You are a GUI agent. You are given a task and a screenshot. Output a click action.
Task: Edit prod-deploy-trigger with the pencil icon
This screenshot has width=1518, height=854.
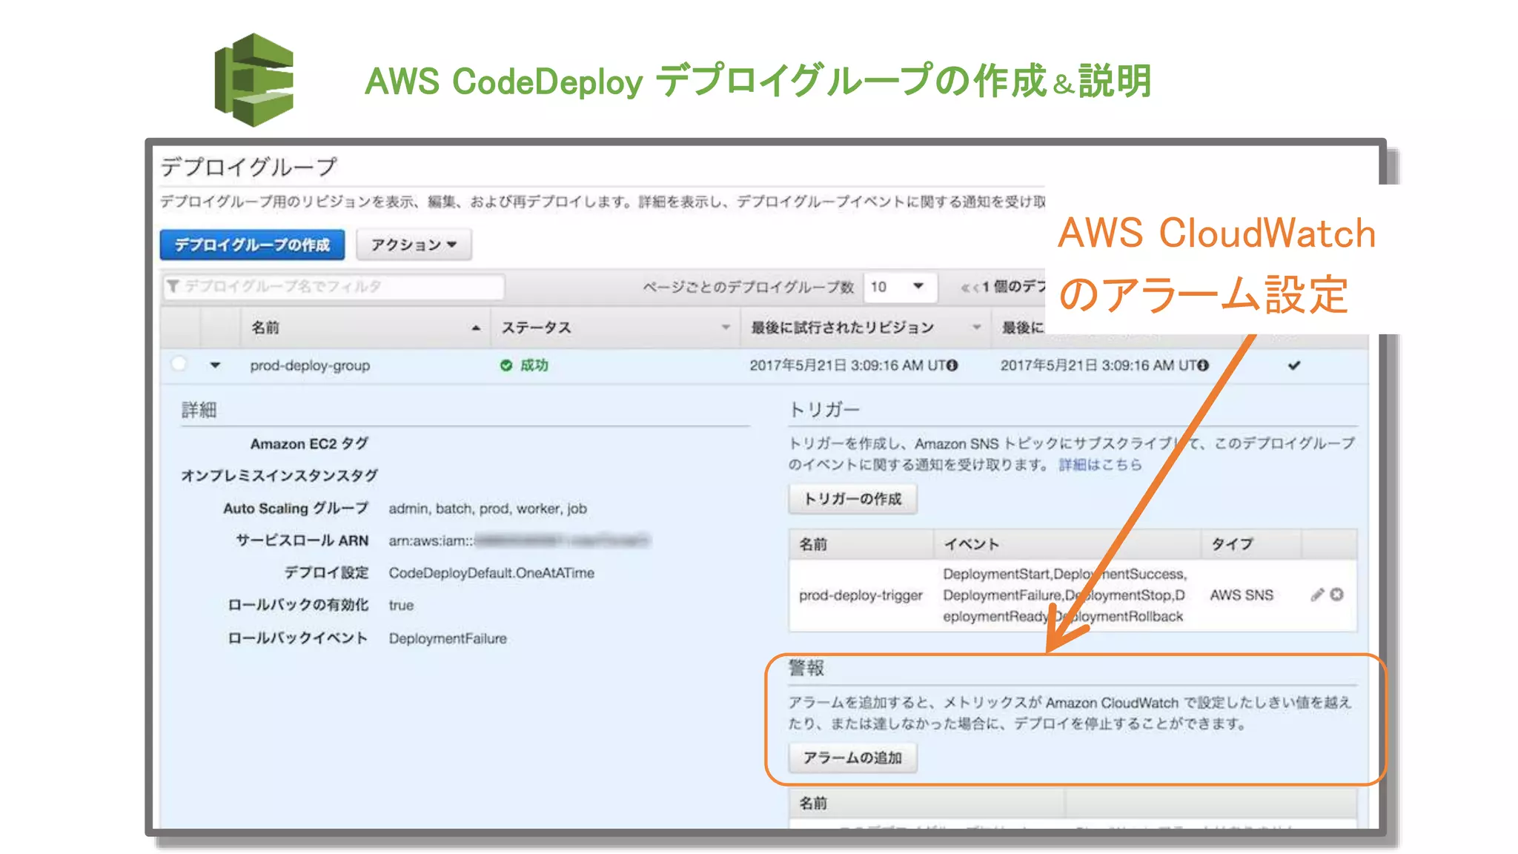[x=1317, y=595]
